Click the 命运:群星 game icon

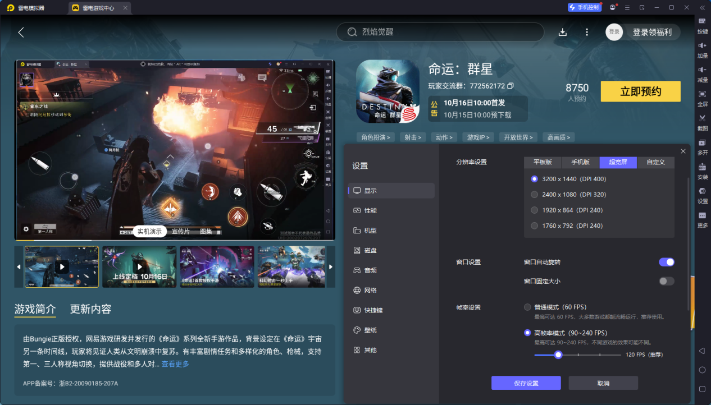(388, 91)
